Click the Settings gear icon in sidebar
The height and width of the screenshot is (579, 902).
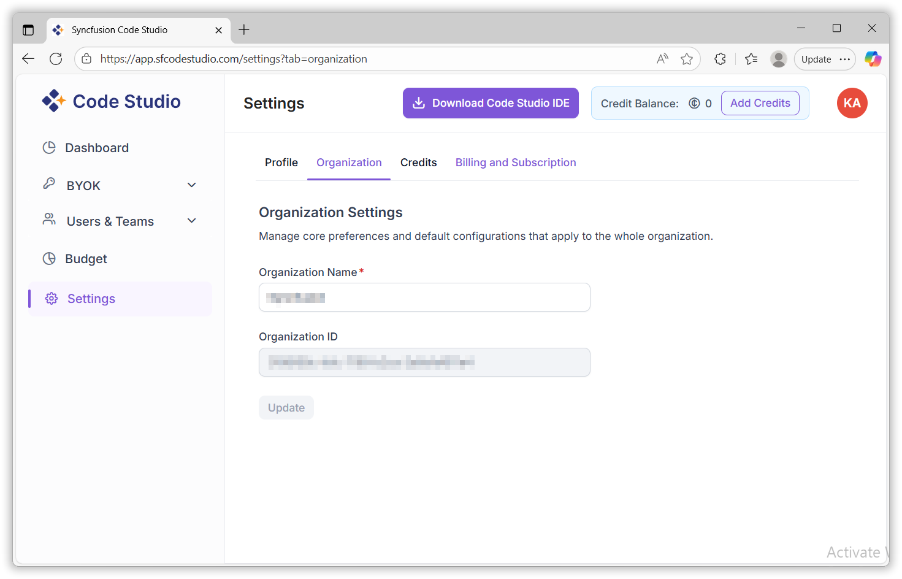pyautogui.click(x=52, y=299)
